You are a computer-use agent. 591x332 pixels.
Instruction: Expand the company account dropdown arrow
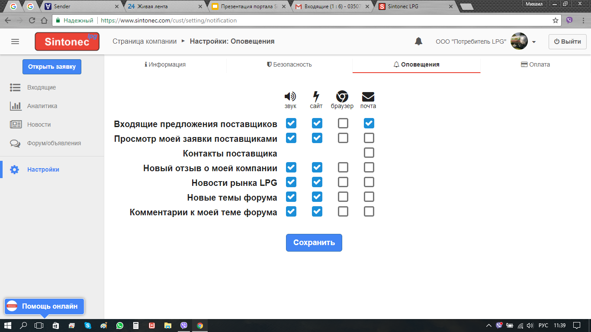click(x=534, y=42)
